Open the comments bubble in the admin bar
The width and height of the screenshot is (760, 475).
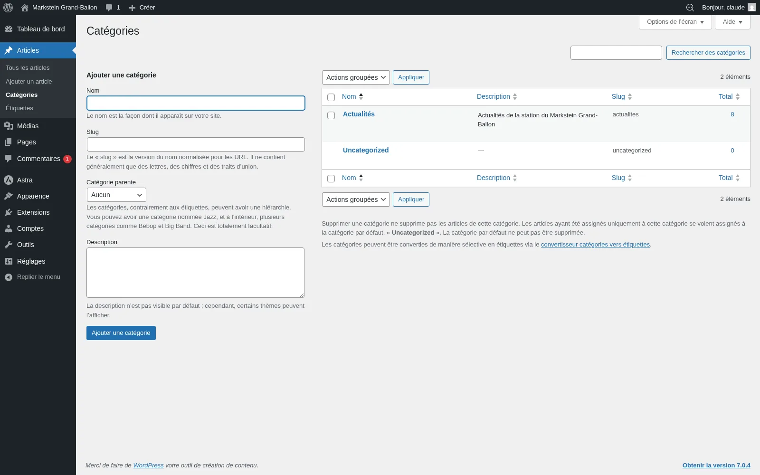[x=113, y=8]
